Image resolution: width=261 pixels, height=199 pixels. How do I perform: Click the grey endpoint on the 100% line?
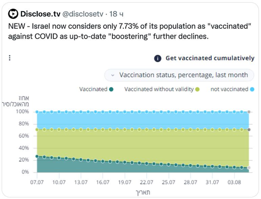pyautogui.click(x=249, y=112)
